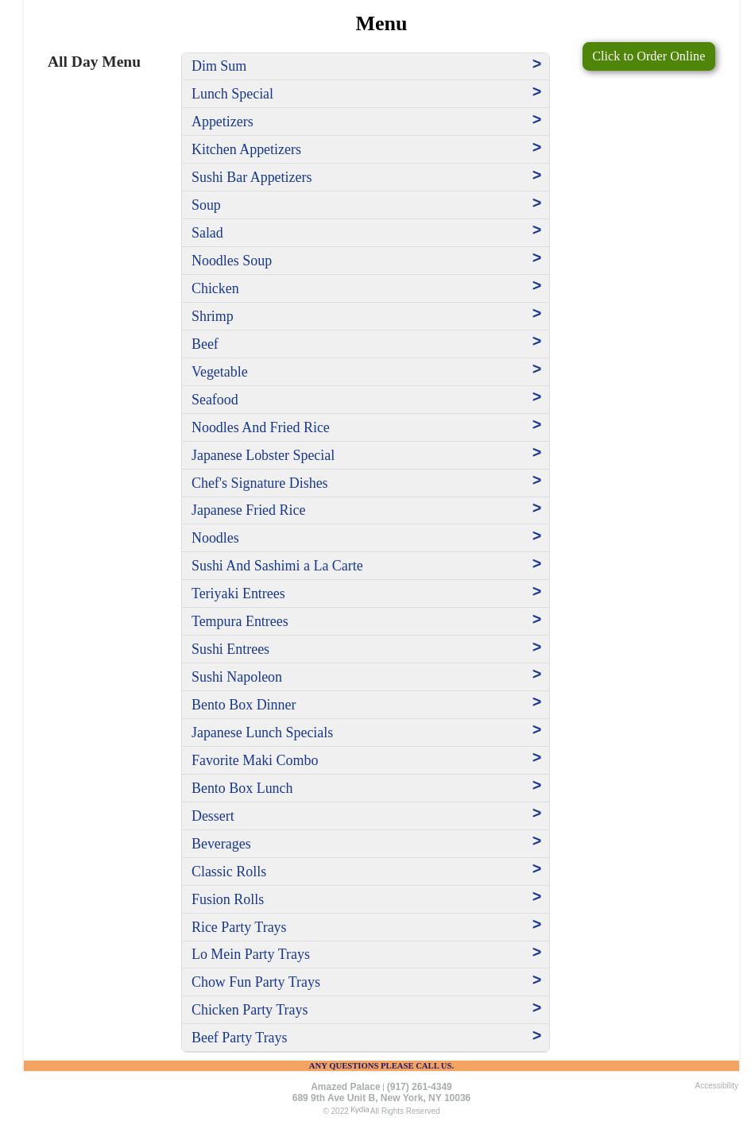This screenshot has height=1121, width=751.
Task: Click the Click to Order Online button
Action: click(648, 56)
